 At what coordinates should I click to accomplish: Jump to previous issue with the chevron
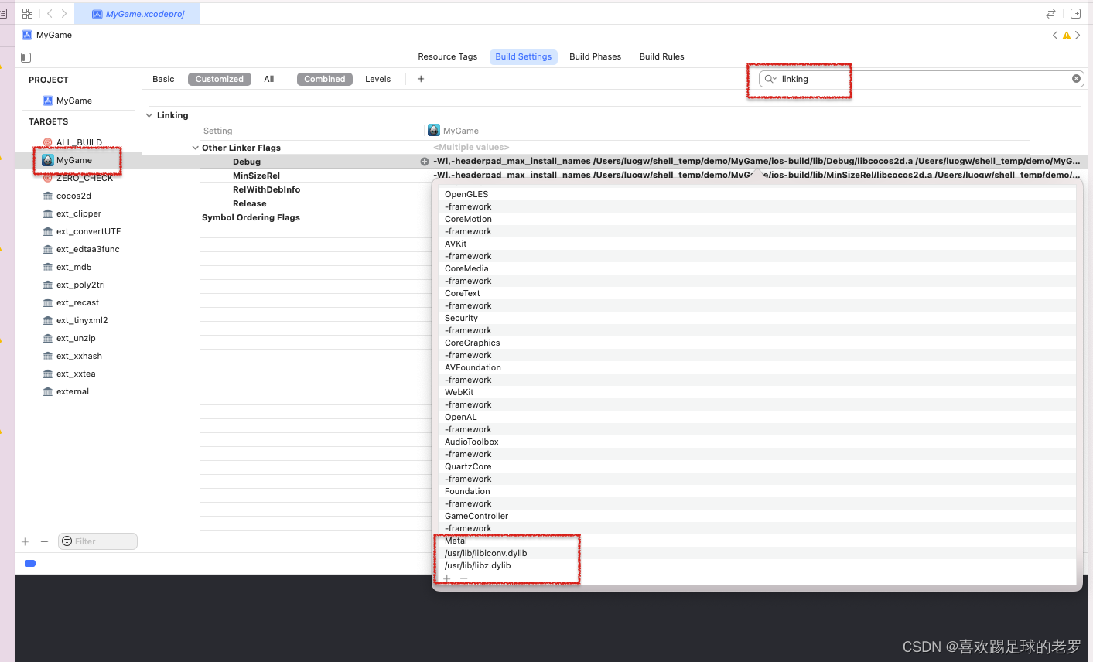point(1055,36)
